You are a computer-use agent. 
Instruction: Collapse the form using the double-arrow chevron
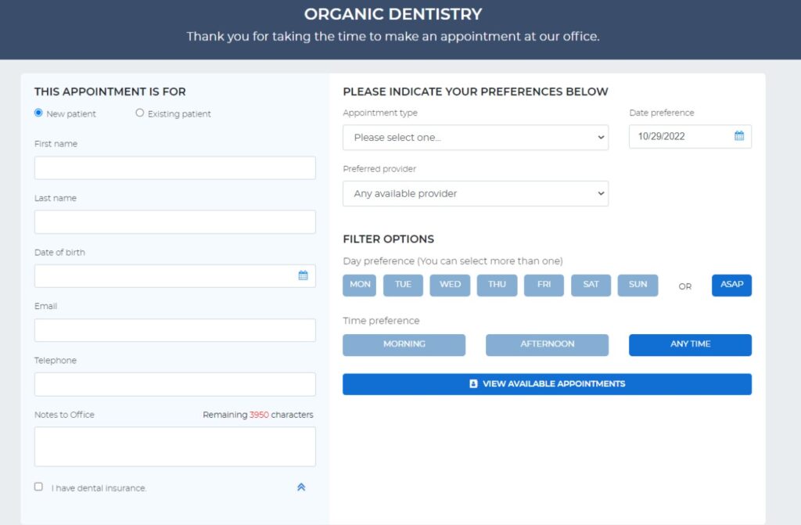(300, 487)
